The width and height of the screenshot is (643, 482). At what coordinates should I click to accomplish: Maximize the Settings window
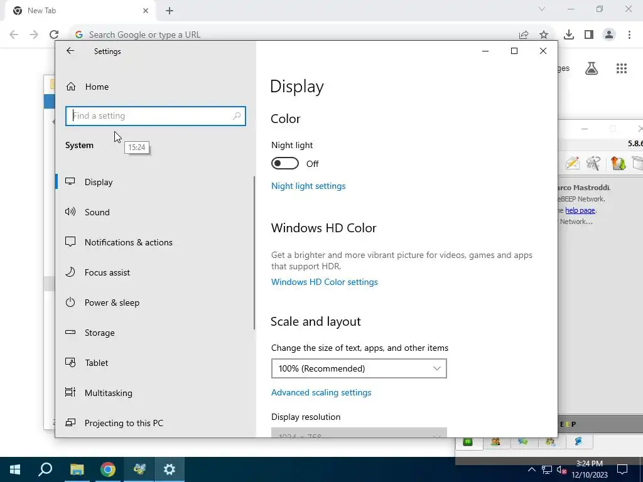[x=514, y=51]
